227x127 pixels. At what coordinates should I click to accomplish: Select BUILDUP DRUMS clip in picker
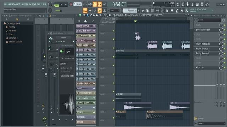click(x=86, y=26)
